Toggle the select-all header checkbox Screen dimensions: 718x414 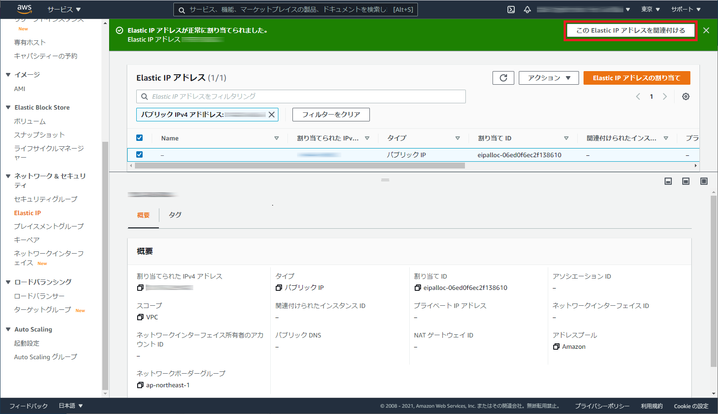(139, 138)
